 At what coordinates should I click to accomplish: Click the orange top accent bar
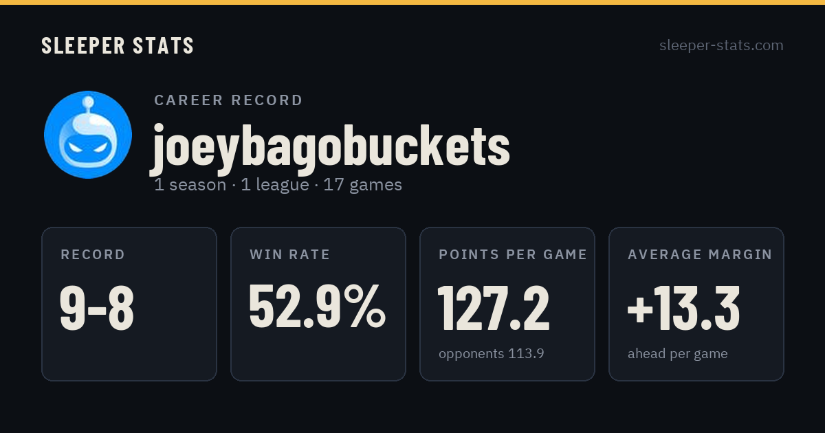pyautogui.click(x=412, y=2)
